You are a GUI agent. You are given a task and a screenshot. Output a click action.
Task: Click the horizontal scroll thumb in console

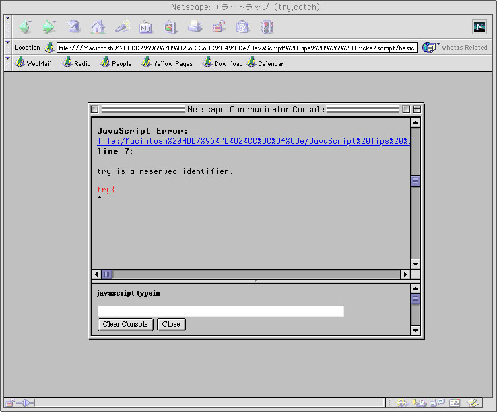point(107,274)
